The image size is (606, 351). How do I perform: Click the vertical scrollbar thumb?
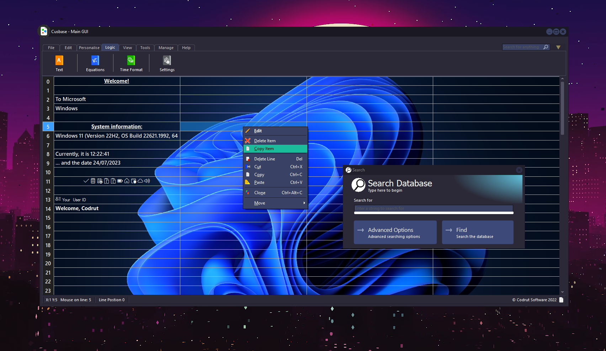click(x=562, y=108)
